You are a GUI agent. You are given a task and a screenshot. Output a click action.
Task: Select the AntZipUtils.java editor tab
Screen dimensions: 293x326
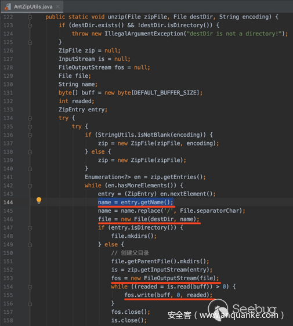pos(32,6)
